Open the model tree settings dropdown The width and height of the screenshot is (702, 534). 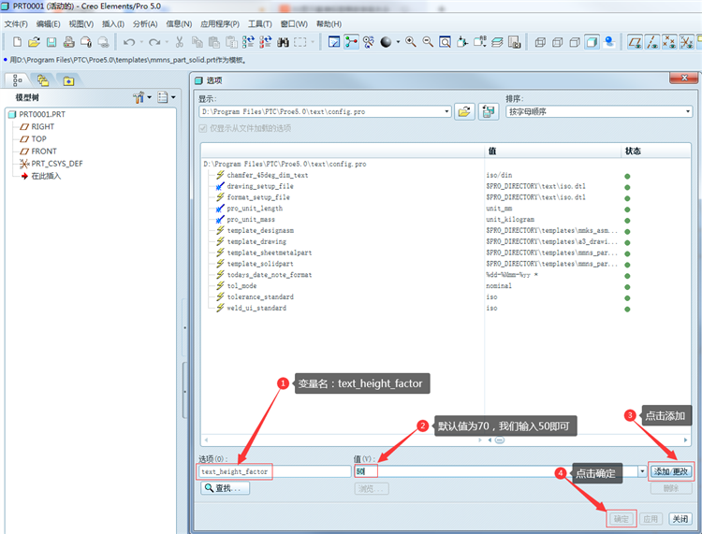coord(142,97)
